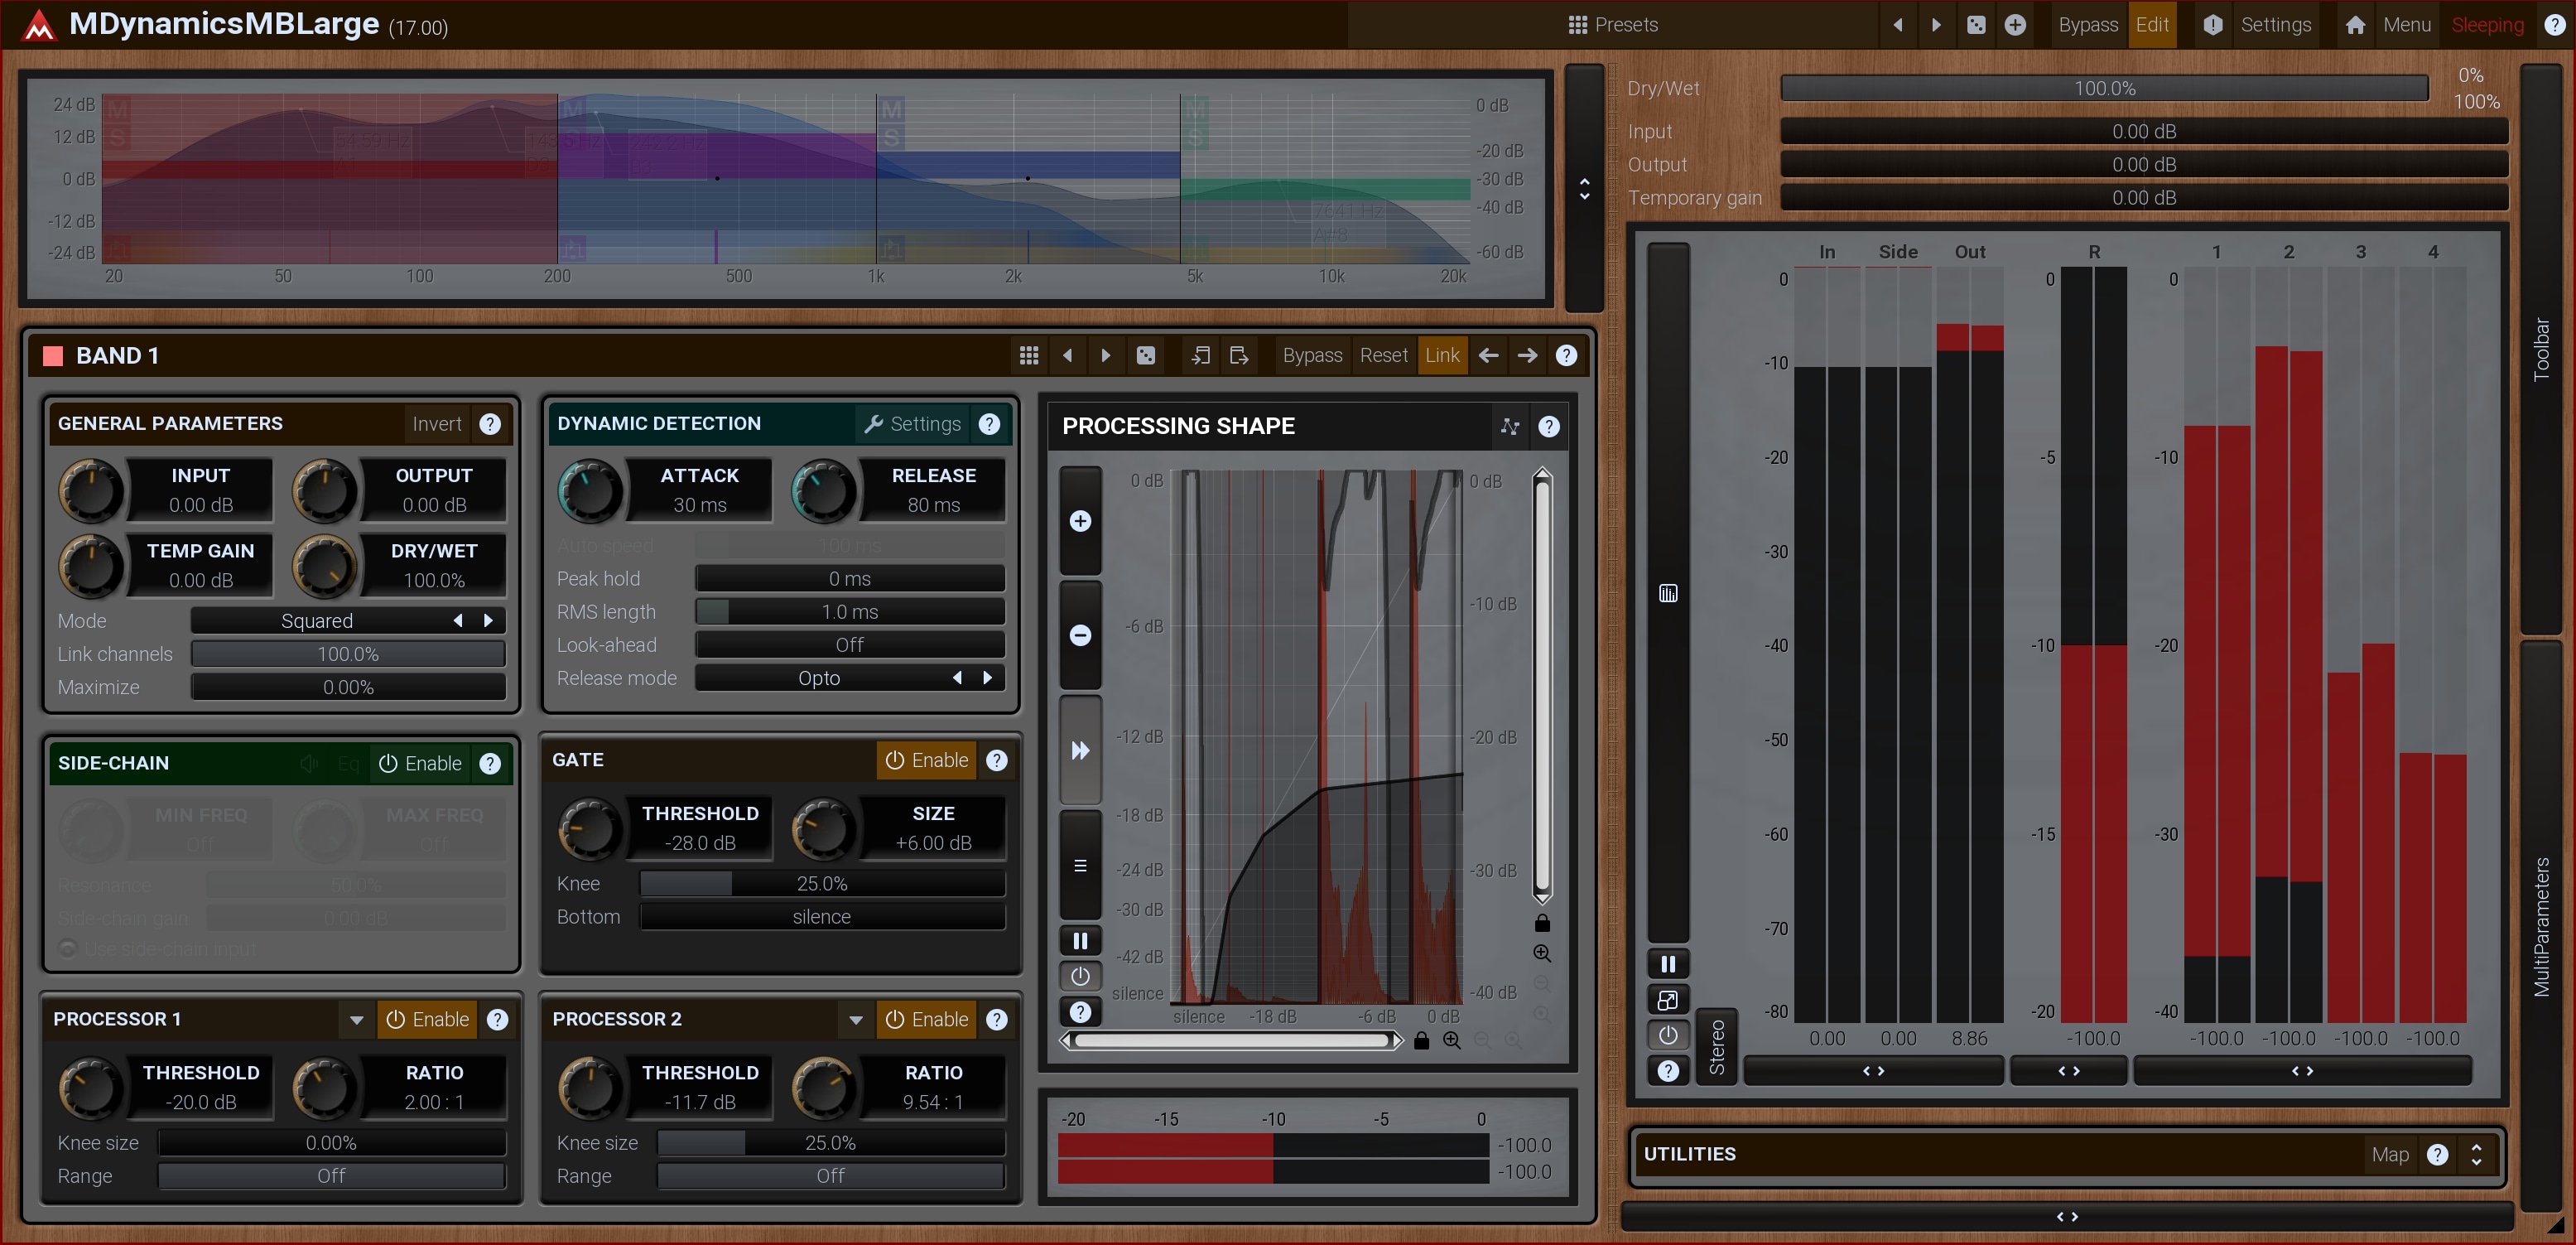The height and width of the screenshot is (1245, 2576).
Task: Click the Band 1 paste icon
Action: 1239,355
